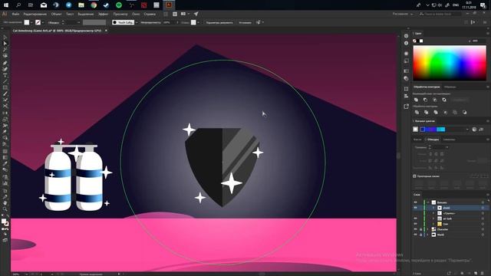Open the Эффект menu
491x276 pixels.
point(103,14)
